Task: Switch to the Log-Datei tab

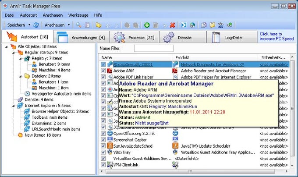Action: [232, 37]
